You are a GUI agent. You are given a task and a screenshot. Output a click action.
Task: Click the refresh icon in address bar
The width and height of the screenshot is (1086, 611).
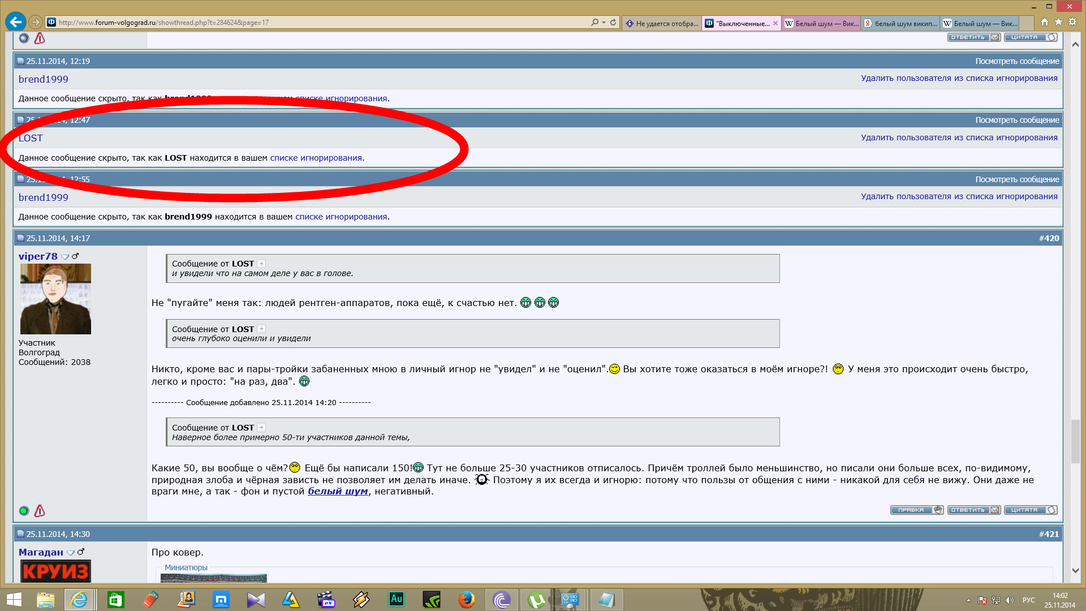coord(613,22)
